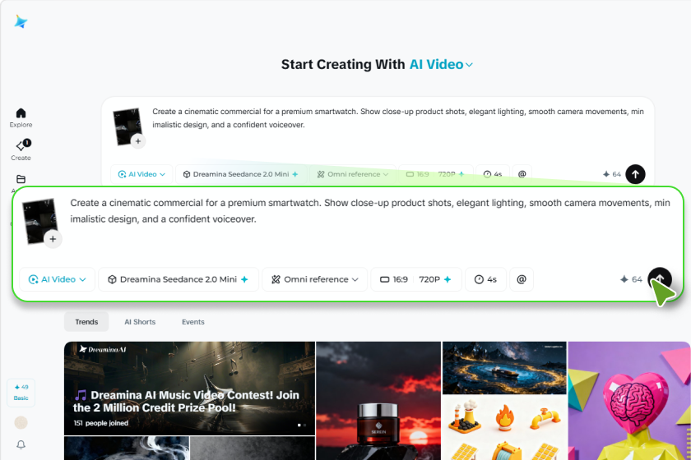Image resolution: width=691 pixels, height=460 pixels.
Task: Open the galaxy ship swirl thumbnail
Action: (504, 367)
